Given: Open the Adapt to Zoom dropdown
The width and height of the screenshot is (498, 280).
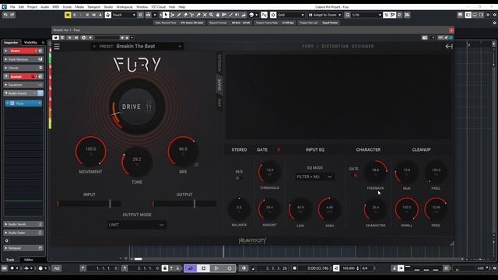Looking at the screenshot, I should [324, 15].
